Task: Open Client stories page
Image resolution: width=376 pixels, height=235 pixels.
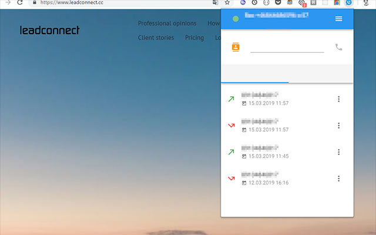Action: point(156,38)
